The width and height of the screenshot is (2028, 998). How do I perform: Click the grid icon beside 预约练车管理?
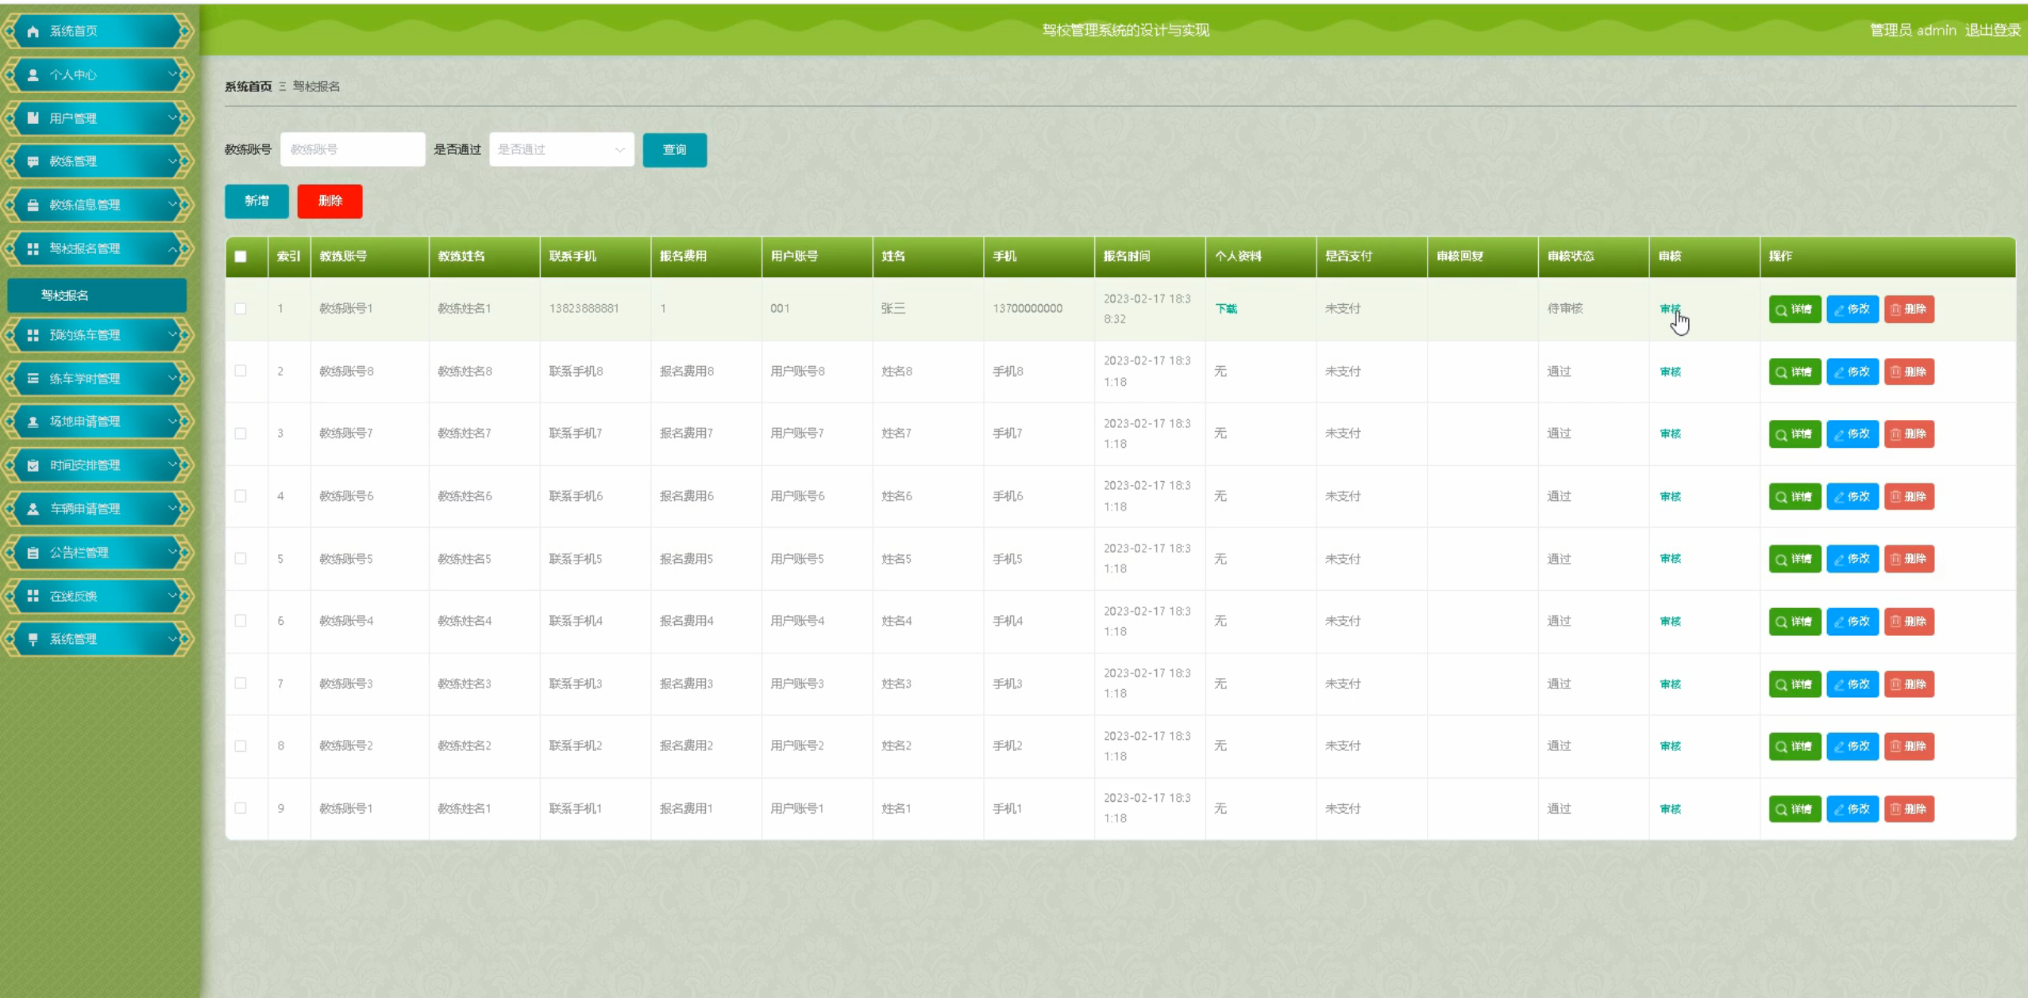33,335
